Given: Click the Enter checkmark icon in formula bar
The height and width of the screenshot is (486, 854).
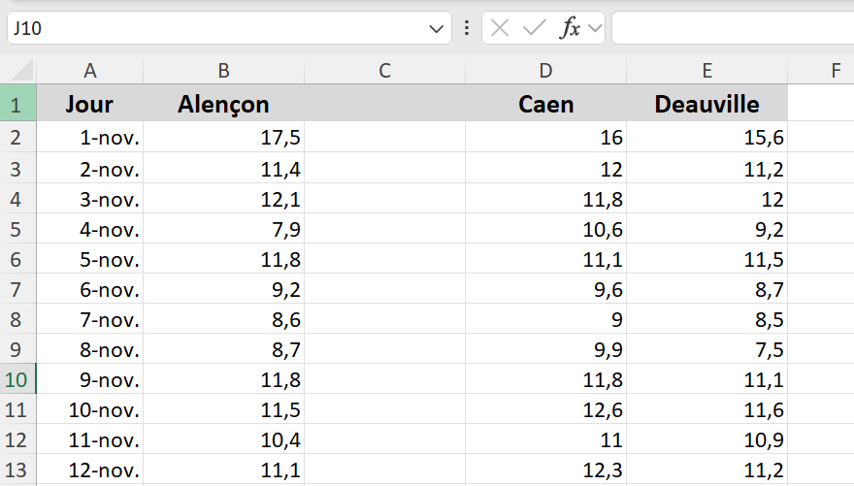Looking at the screenshot, I should [x=534, y=28].
